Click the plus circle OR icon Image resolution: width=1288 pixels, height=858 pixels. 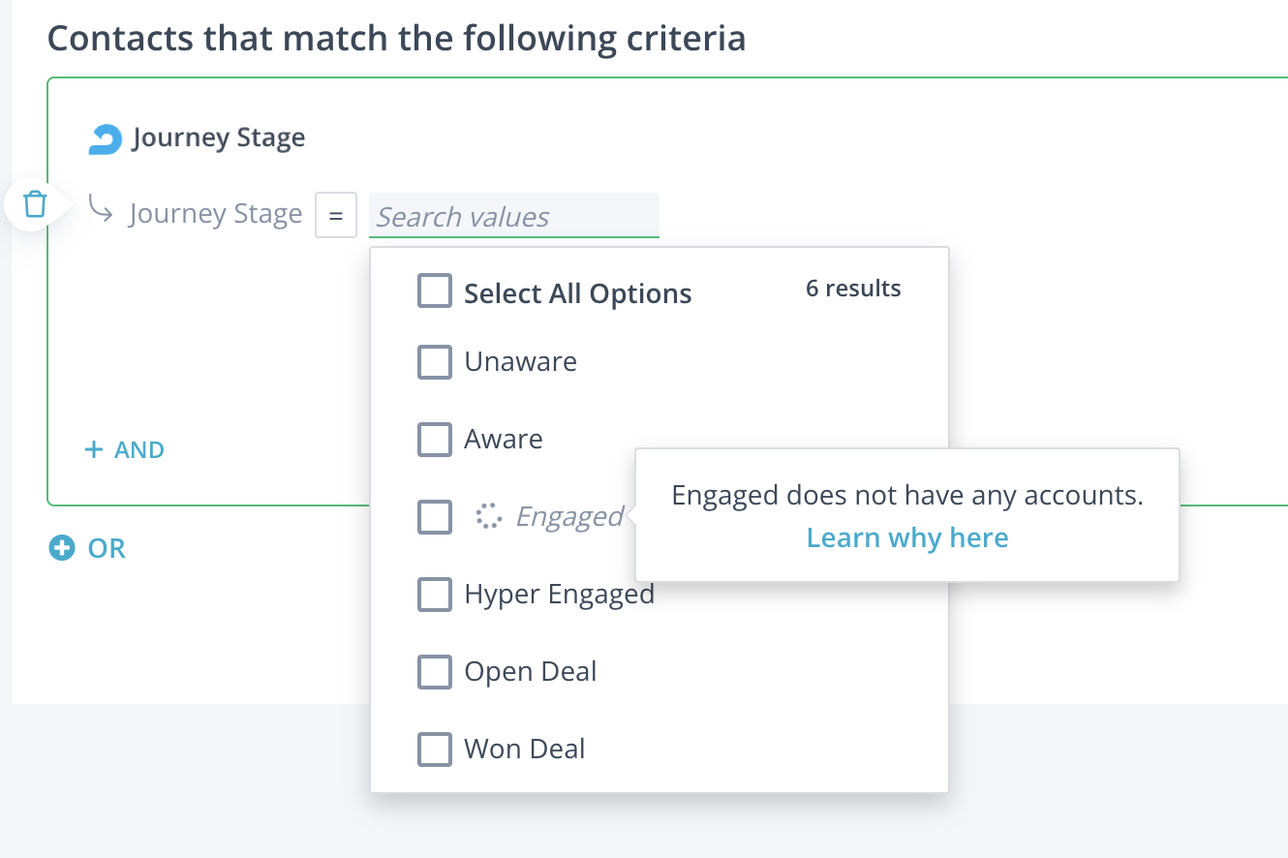tap(62, 548)
